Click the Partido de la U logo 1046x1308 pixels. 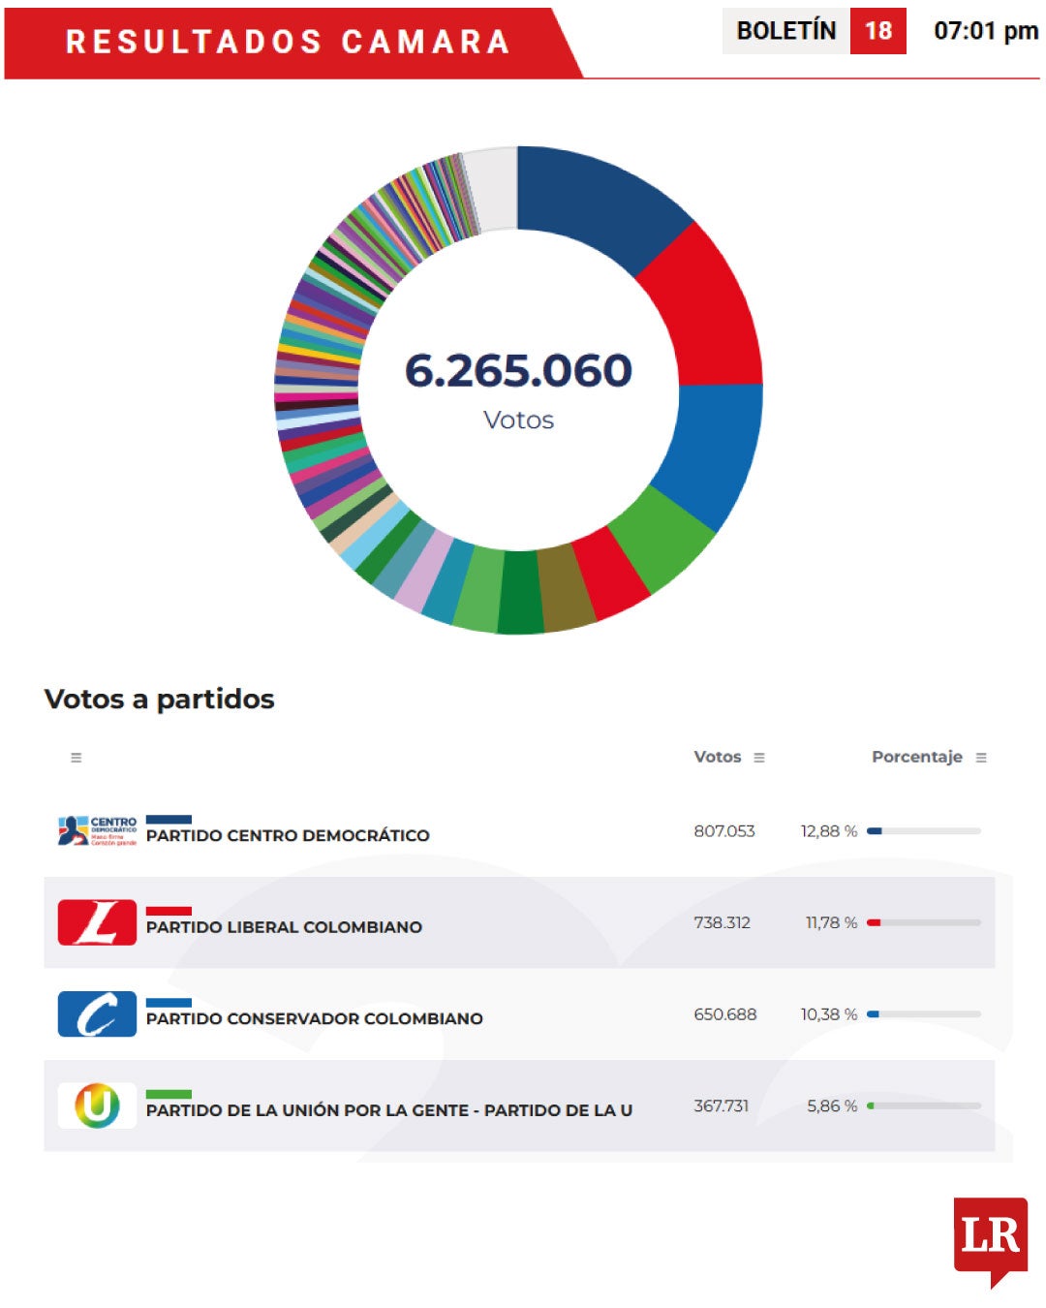click(x=97, y=1106)
